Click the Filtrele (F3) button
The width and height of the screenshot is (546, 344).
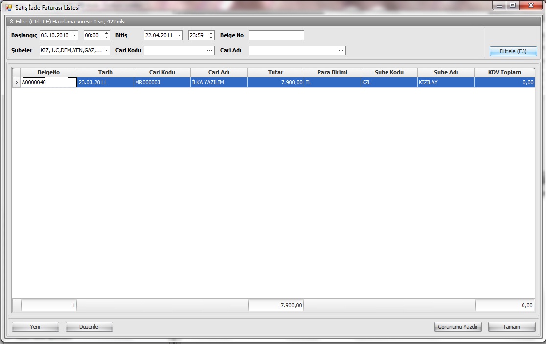point(513,51)
